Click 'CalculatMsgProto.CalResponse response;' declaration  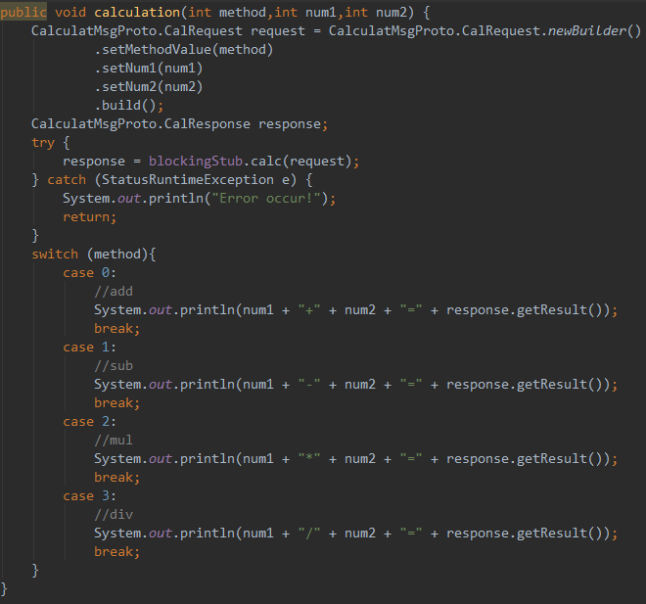tap(180, 124)
